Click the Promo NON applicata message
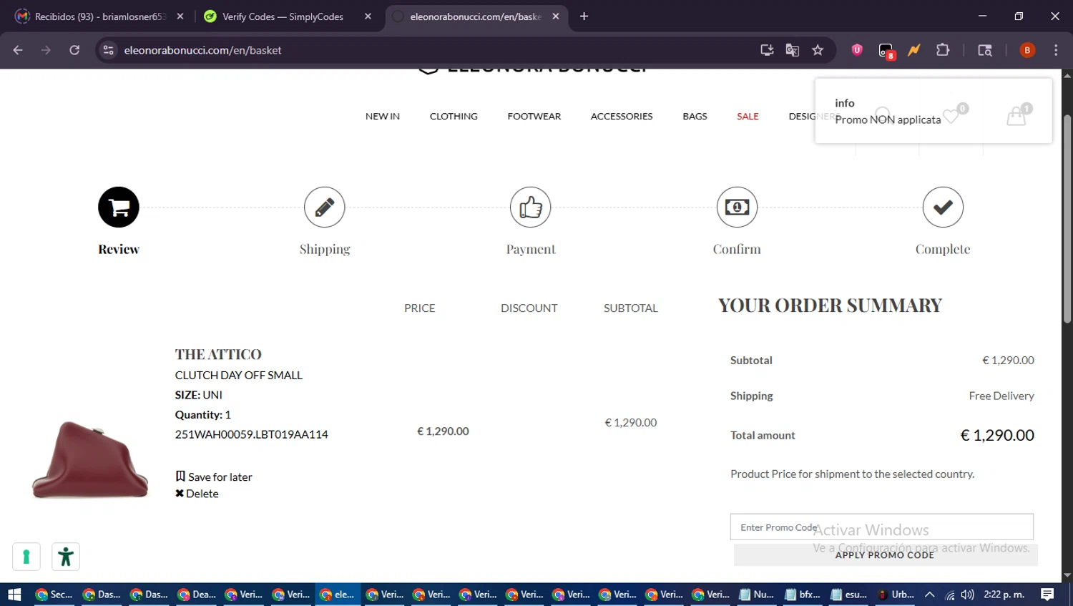 pos(888,119)
